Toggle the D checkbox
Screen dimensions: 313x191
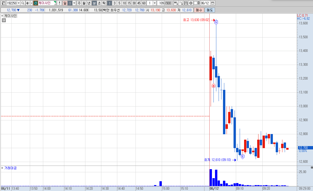(x=195, y=3)
